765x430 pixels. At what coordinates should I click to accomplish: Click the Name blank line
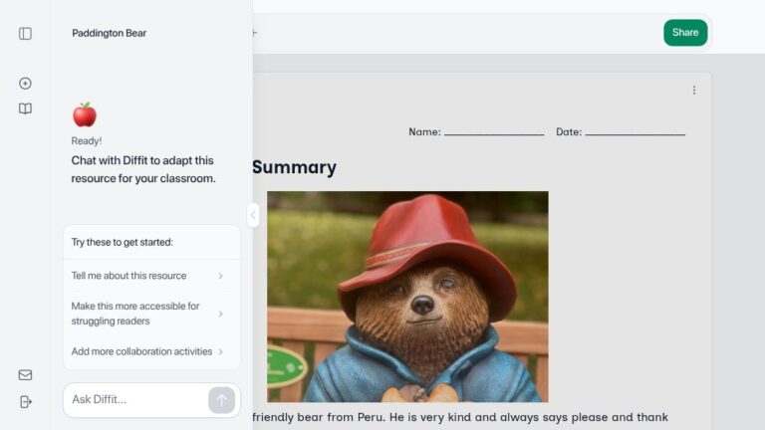[x=494, y=132]
